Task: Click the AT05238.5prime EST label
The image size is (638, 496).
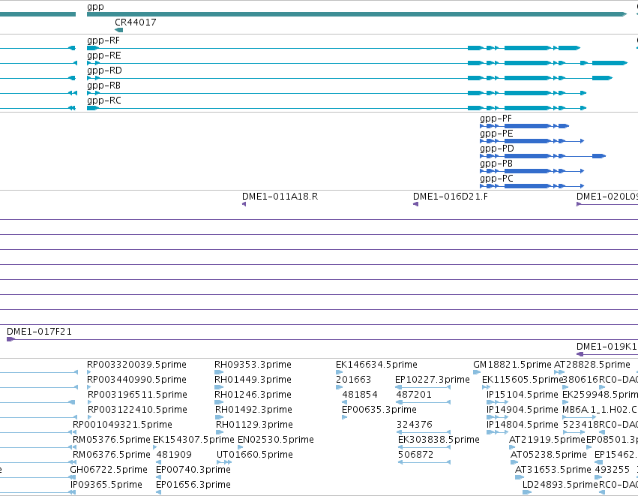Action: point(549,455)
